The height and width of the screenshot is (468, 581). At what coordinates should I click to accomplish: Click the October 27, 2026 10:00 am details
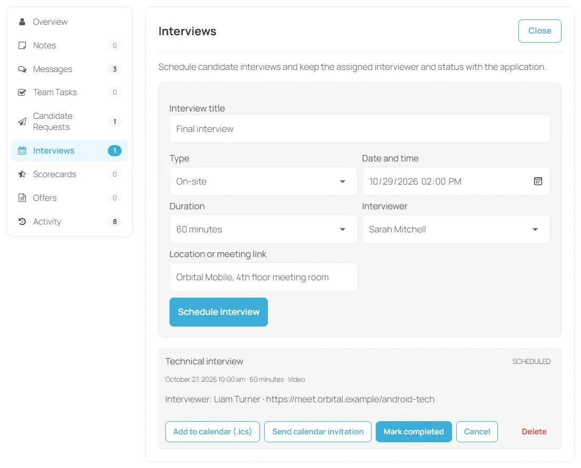pyautogui.click(x=235, y=380)
